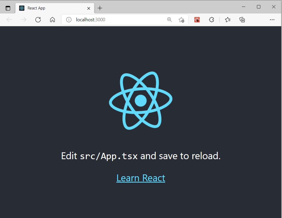Click the zoom magnifier in the address bar
Viewport: 282px width, 218px height.
pos(169,20)
